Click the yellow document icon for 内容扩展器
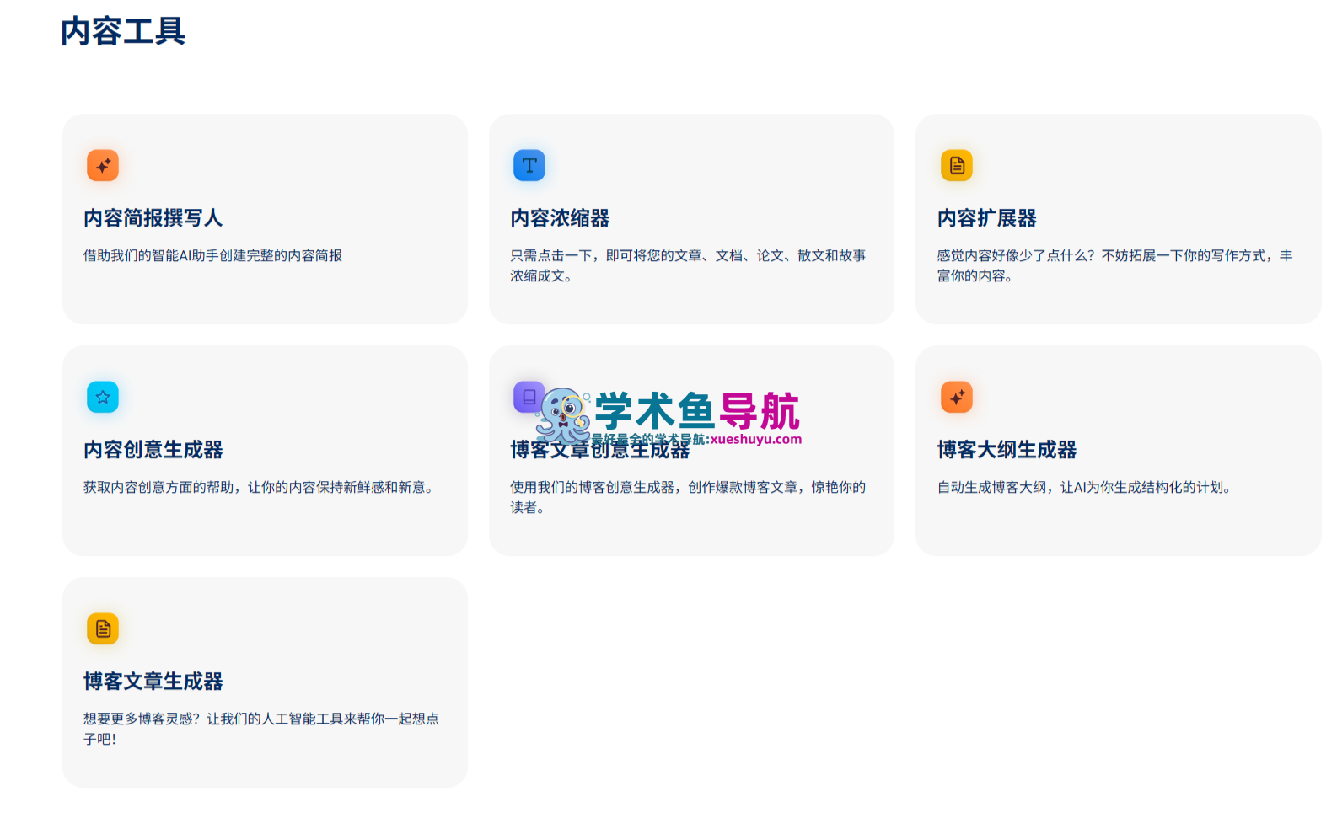Viewport: 1337px width, 834px height. [x=957, y=165]
